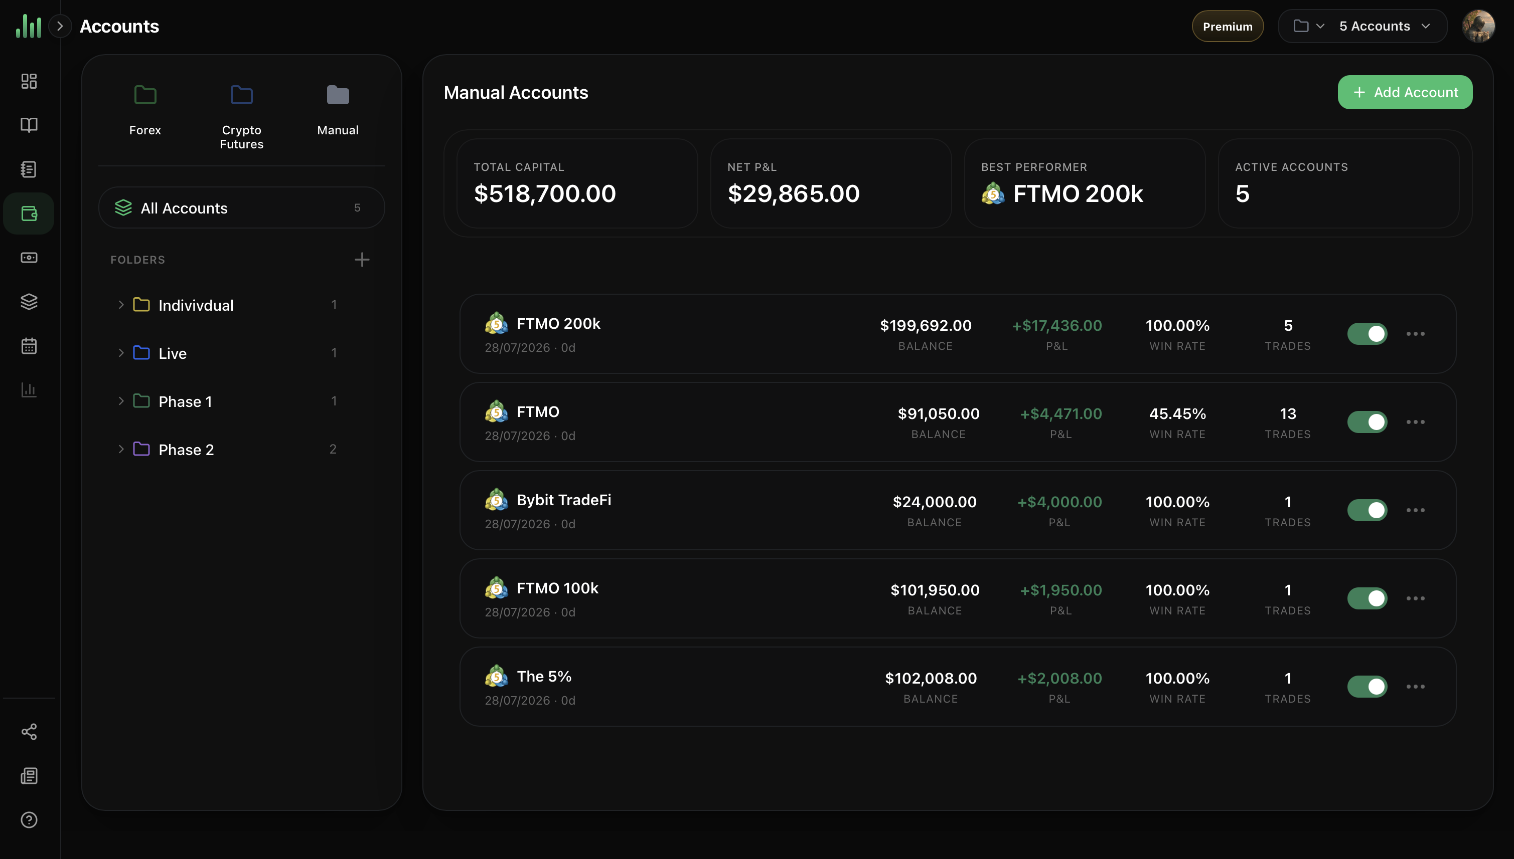This screenshot has width=1514, height=859.
Task: Open the Bybit TradeFi account name
Action: [564, 500]
